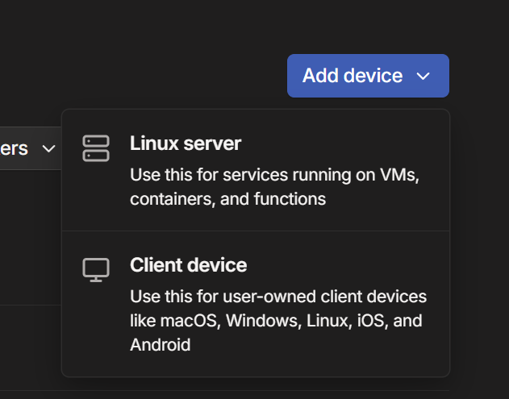Click the chevron beside the 'ers' filter

(48, 149)
